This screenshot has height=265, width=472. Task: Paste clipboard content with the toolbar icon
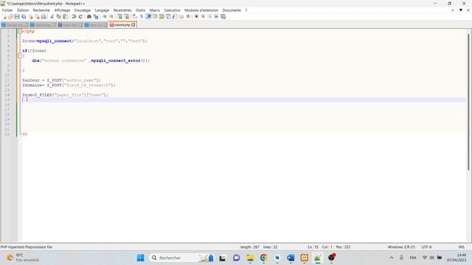pyautogui.click(x=65, y=16)
